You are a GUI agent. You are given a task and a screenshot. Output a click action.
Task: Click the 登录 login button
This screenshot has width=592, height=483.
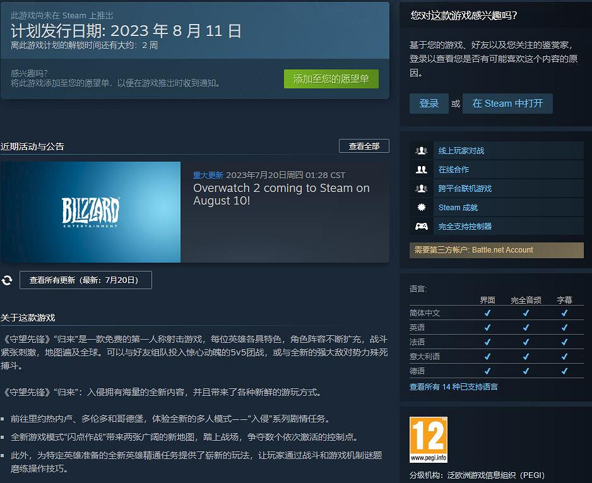[x=429, y=104]
